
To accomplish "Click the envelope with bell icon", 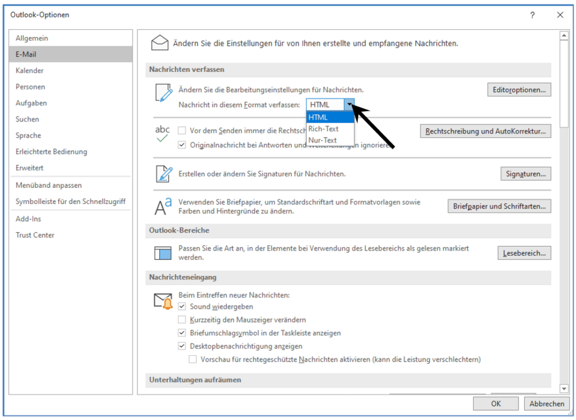I will pos(163,301).
